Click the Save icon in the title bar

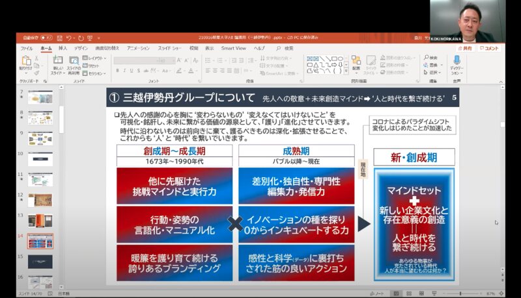(x=59, y=38)
